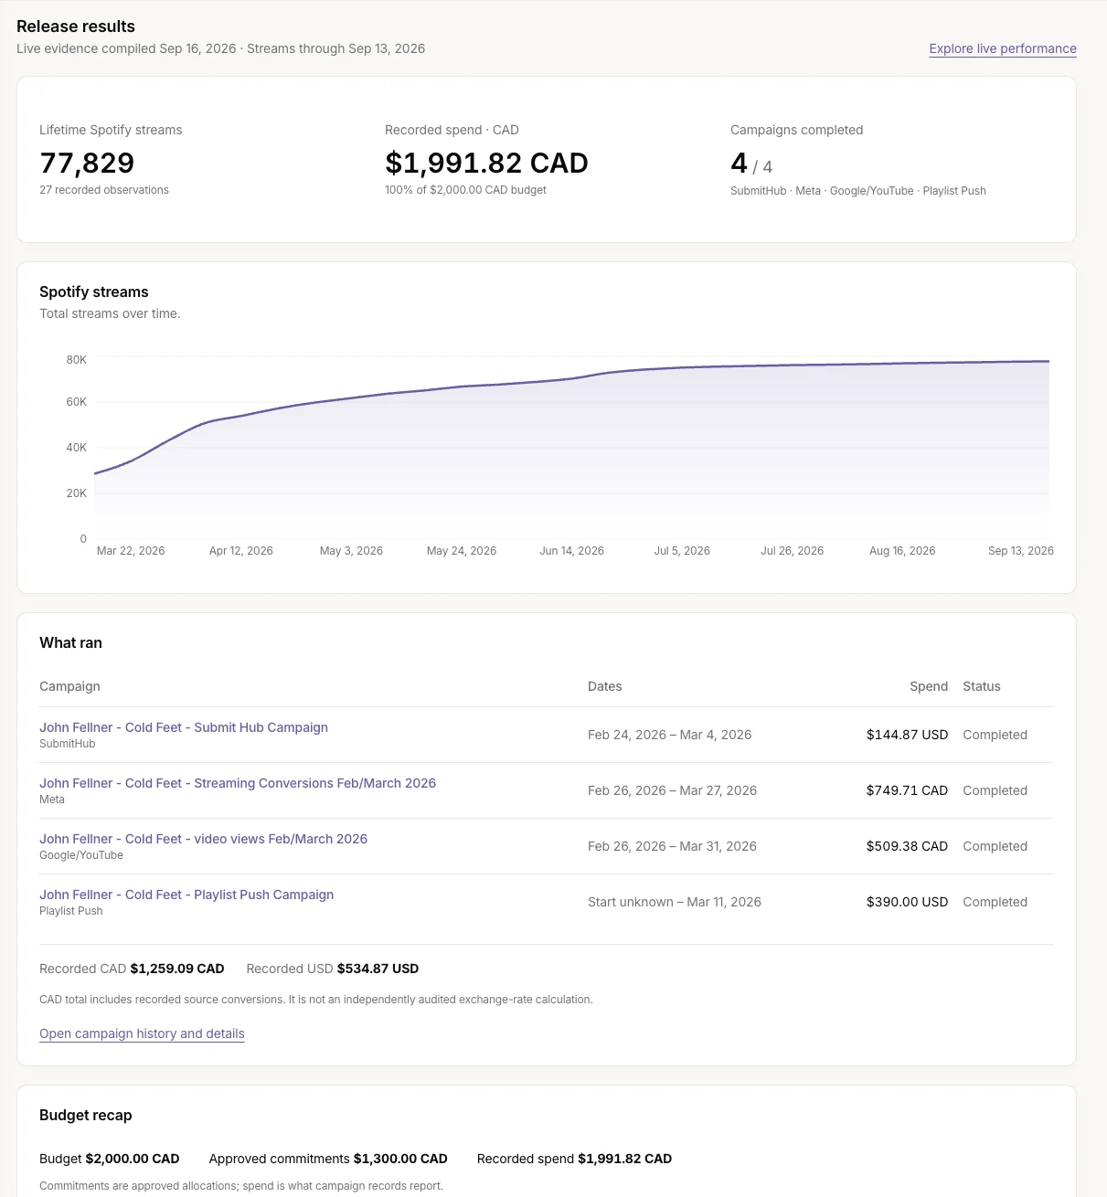
Task: Click the Release results heading
Action: click(76, 26)
